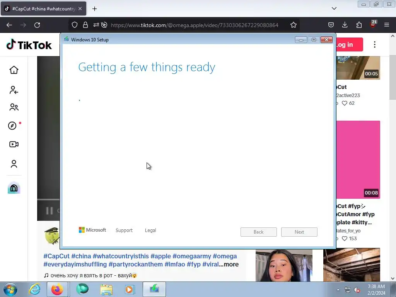Screen dimensions: 396x297
Task: Close the #CapCut TikTok tab
Action: tap(80, 9)
